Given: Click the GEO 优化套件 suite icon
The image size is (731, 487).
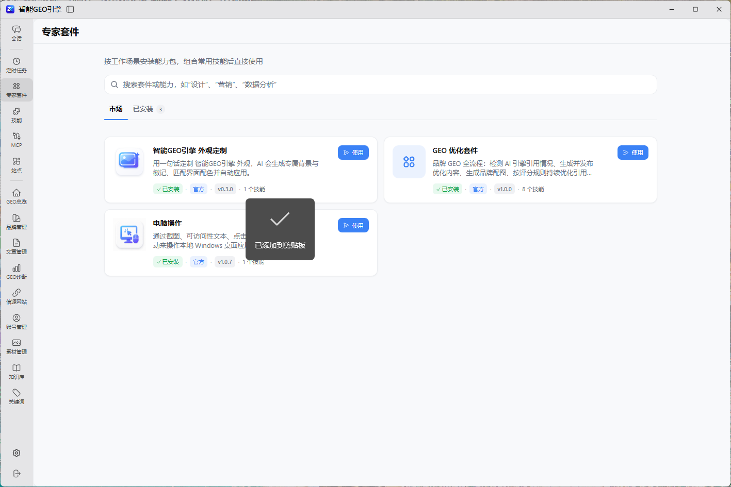Looking at the screenshot, I should (409, 162).
